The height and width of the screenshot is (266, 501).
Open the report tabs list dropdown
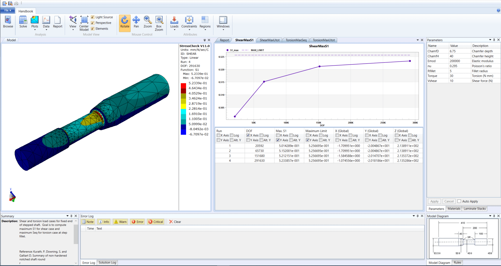click(418, 40)
